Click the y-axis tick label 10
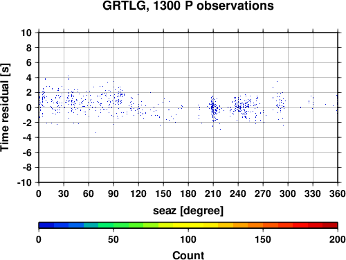The image size is (346, 260). (x=26, y=33)
